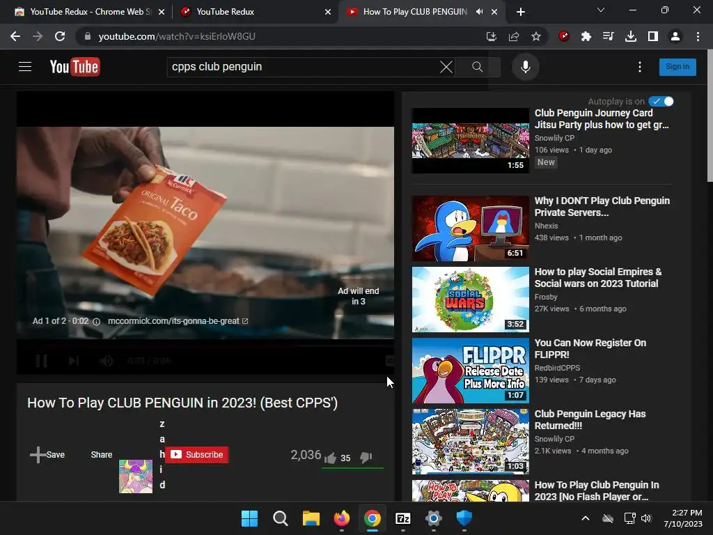Open 7-Zip from taskbar
Viewport: 713px width, 535px height.
click(403, 518)
